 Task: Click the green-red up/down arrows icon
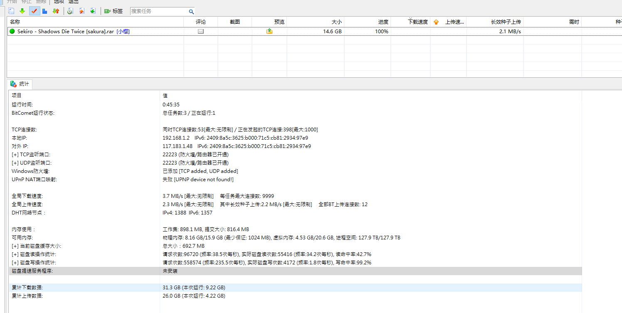[56, 11]
